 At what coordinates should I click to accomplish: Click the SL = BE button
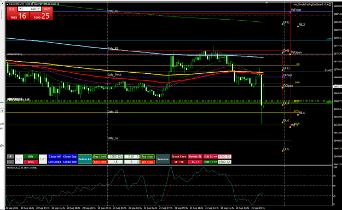coord(179,162)
